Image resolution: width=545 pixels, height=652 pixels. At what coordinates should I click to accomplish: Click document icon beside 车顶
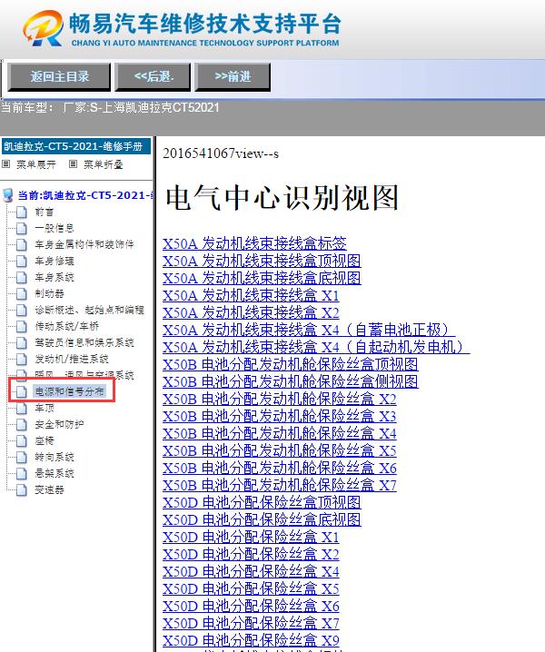[21, 408]
